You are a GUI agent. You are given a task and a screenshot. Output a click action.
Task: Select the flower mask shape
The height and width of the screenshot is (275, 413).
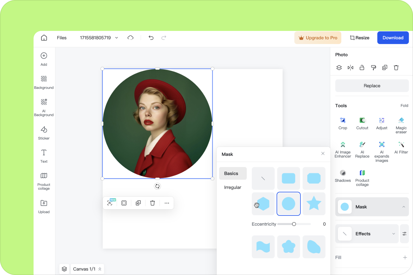(x=288, y=247)
